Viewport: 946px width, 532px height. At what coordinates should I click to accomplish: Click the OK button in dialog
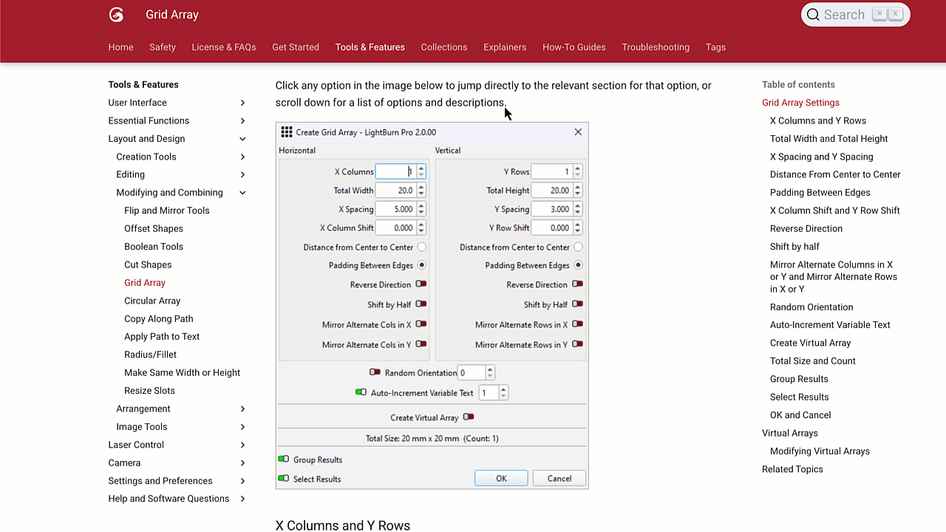point(501,479)
